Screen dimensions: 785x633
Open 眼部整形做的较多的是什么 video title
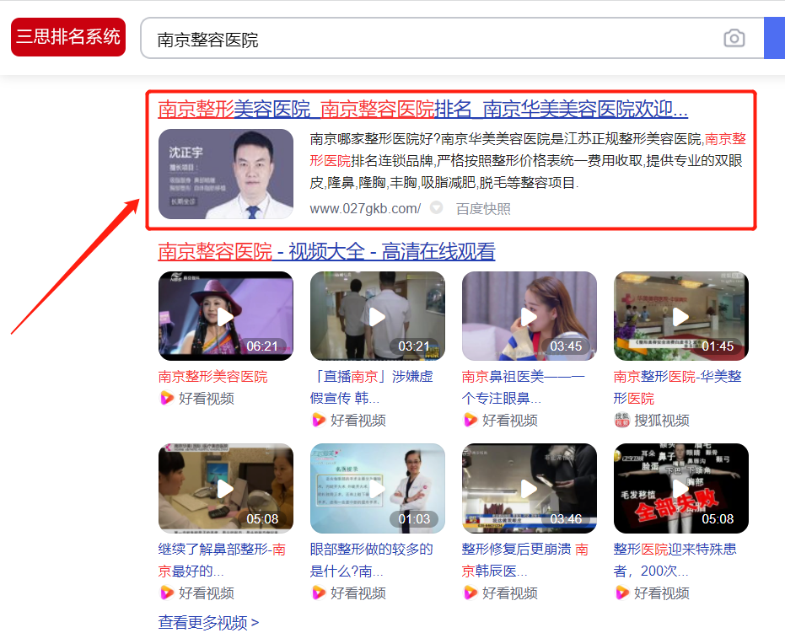click(x=372, y=560)
